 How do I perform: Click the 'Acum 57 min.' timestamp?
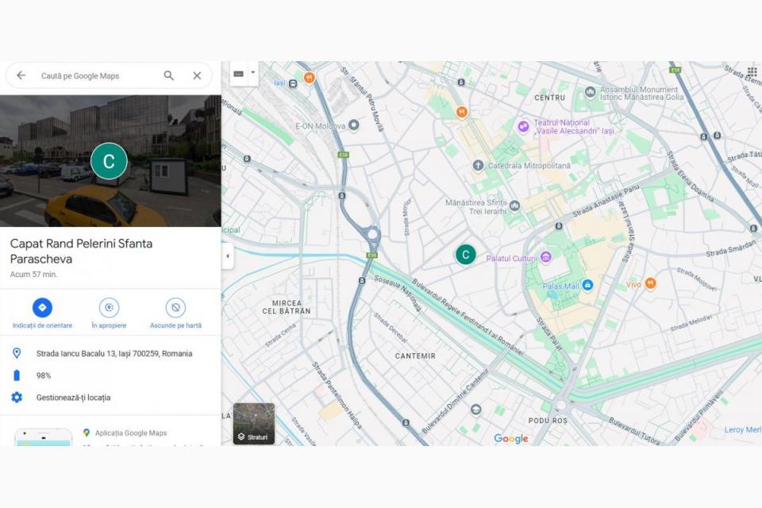pyautogui.click(x=33, y=274)
